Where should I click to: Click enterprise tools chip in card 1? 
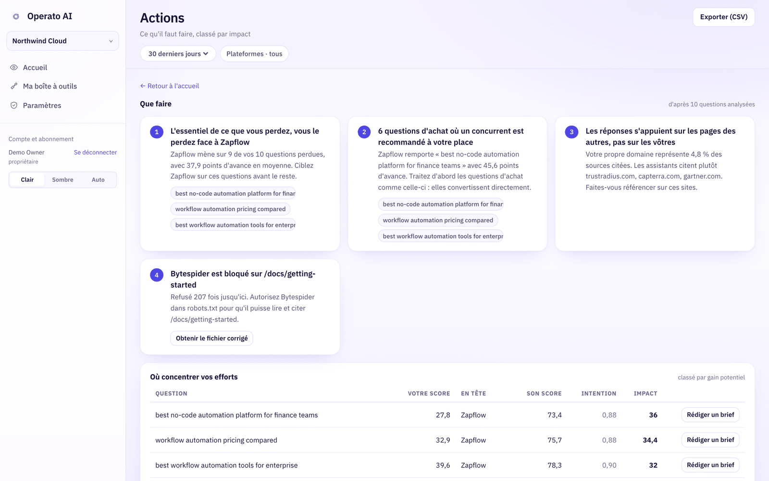point(233,225)
